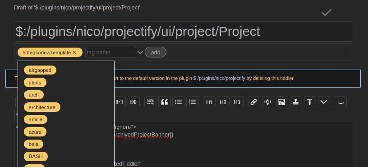Click the add tag button
The width and height of the screenshot is (368, 167).
click(156, 53)
